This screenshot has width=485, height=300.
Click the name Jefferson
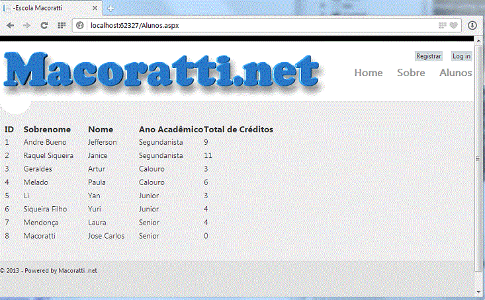103,142
